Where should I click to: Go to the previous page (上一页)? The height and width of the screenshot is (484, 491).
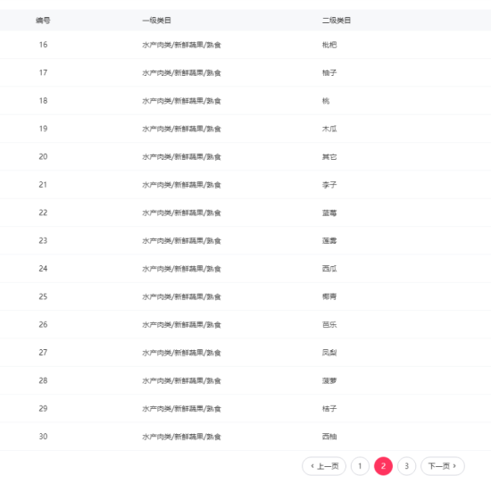pos(324,466)
